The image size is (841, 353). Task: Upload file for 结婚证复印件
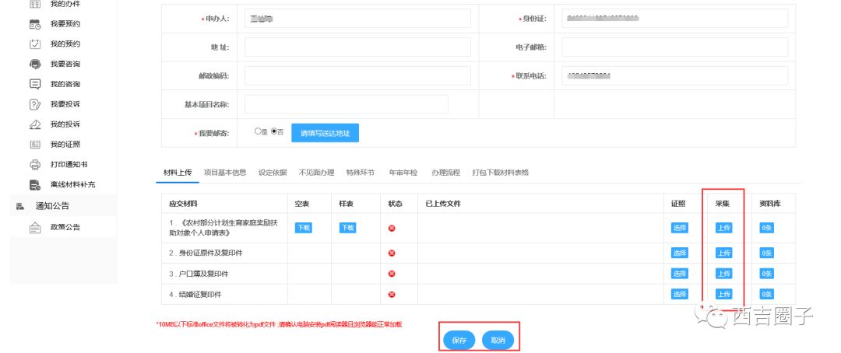coord(723,294)
